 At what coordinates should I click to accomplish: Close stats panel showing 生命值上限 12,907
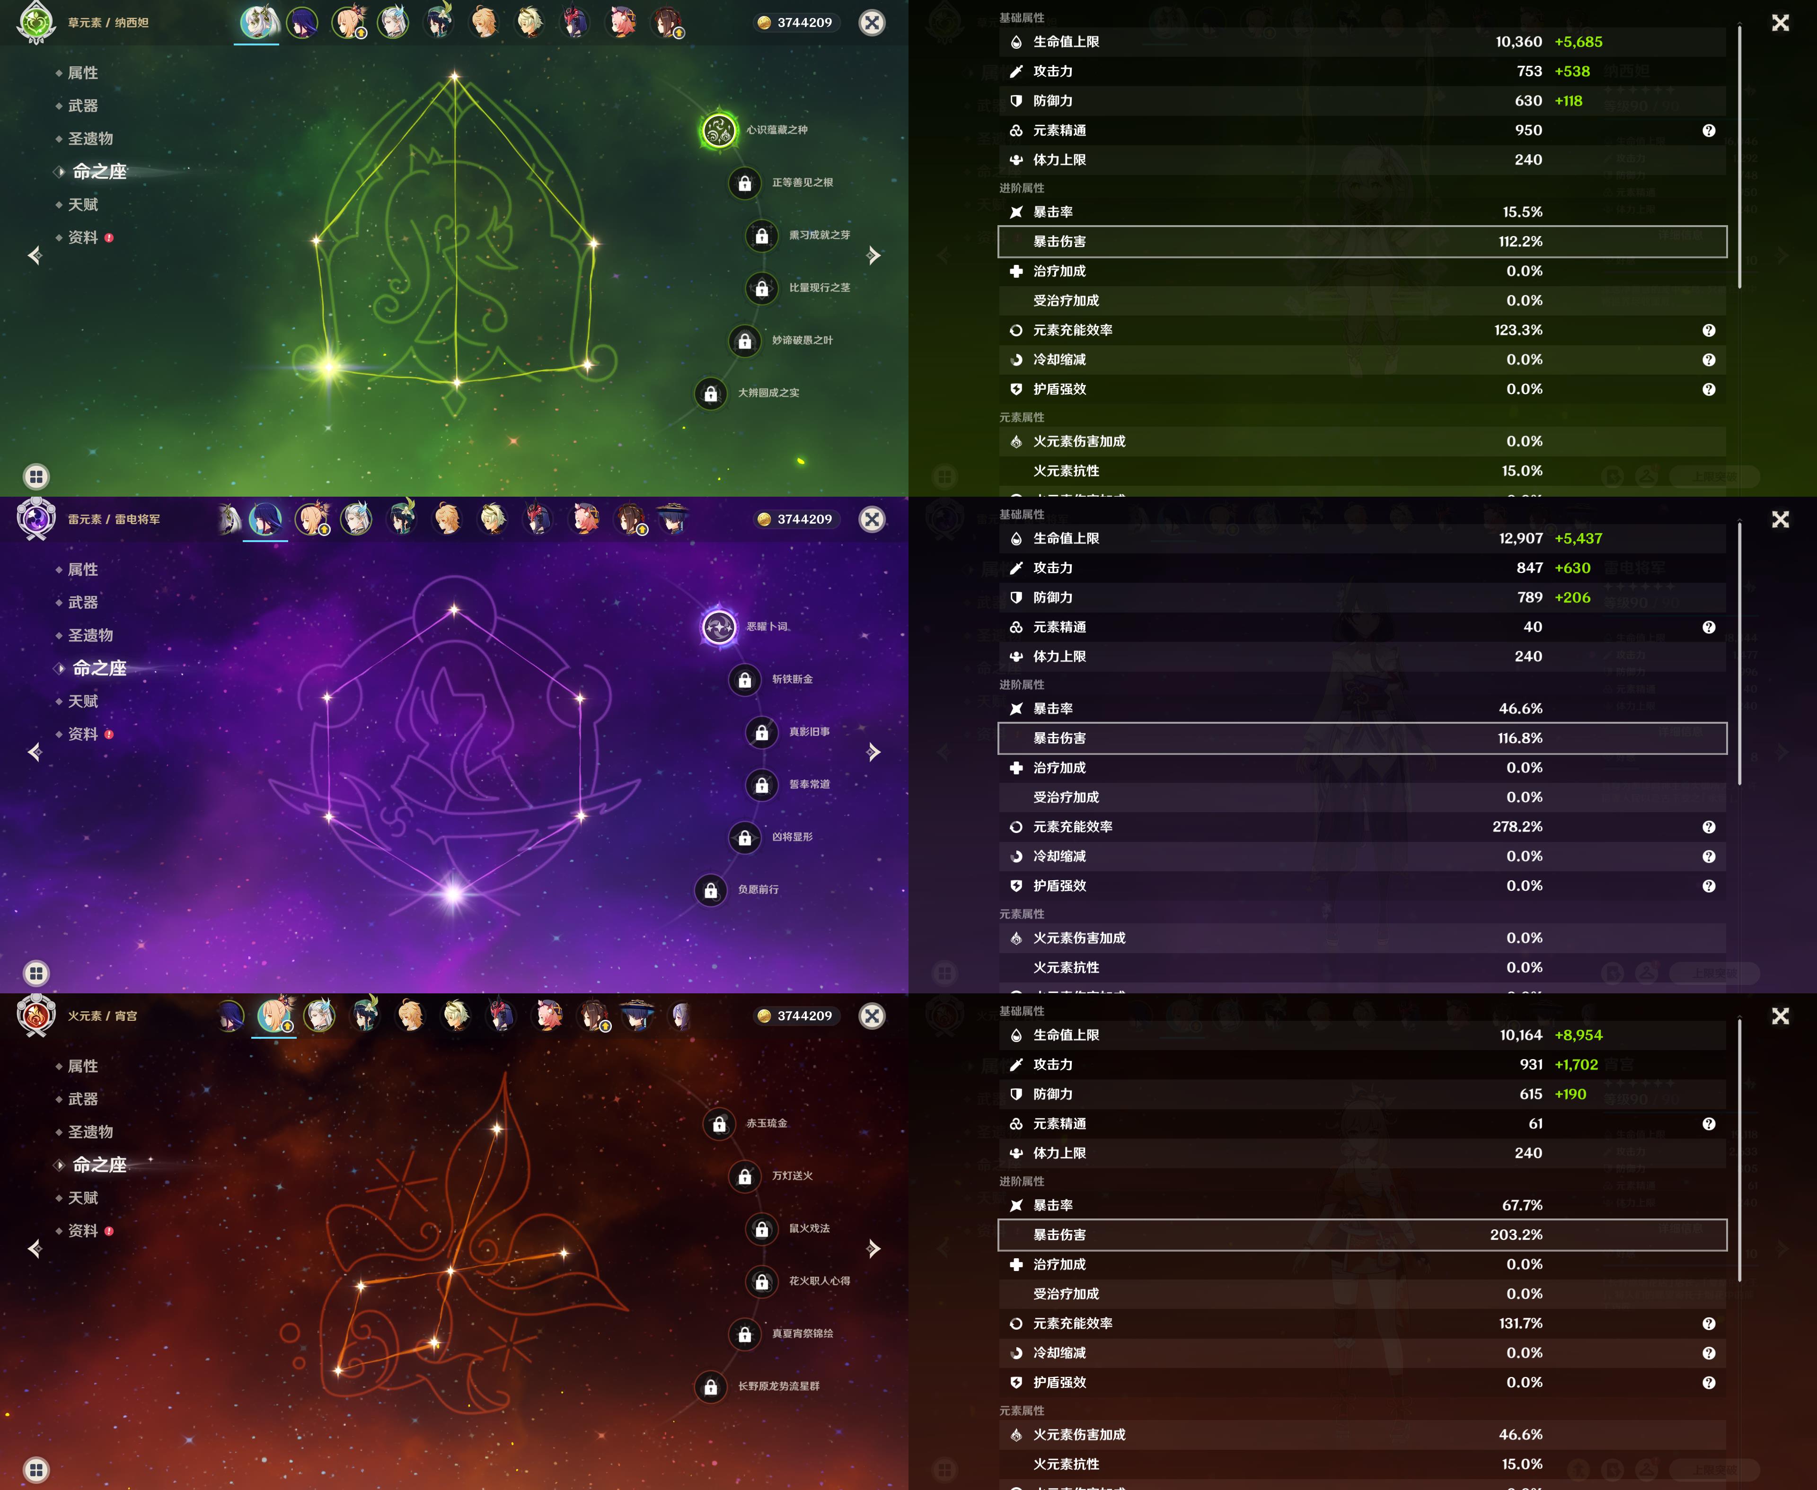1780,519
